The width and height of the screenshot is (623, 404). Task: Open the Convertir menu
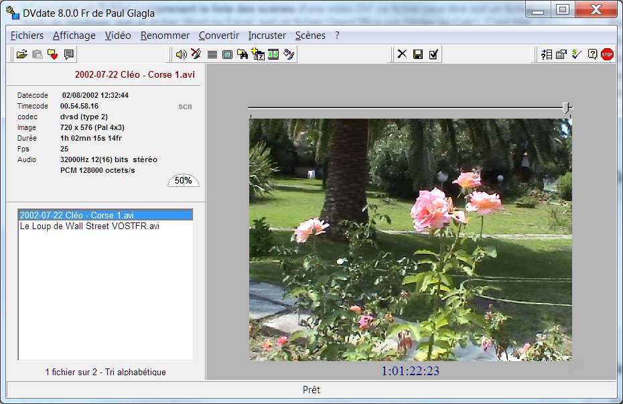pos(218,36)
